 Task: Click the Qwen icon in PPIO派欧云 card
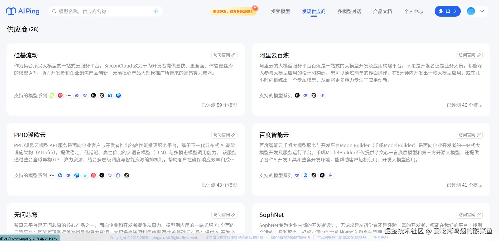pyautogui.click(x=110, y=175)
